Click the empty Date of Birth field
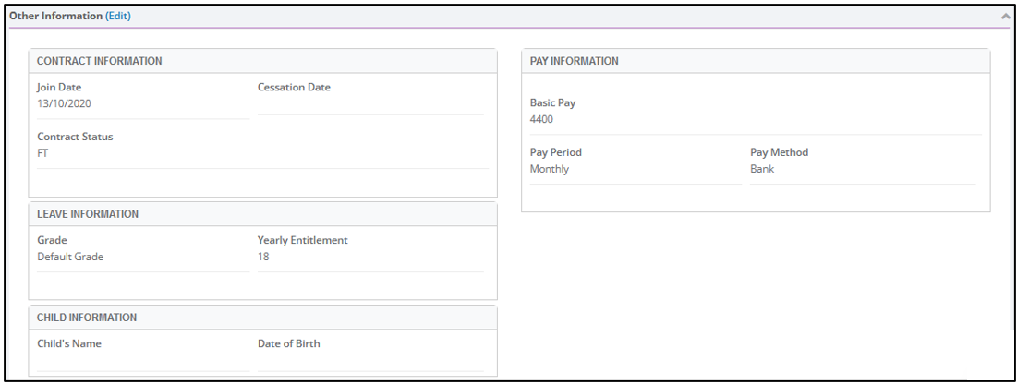1017x384 pixels. [x=370, y=362]
